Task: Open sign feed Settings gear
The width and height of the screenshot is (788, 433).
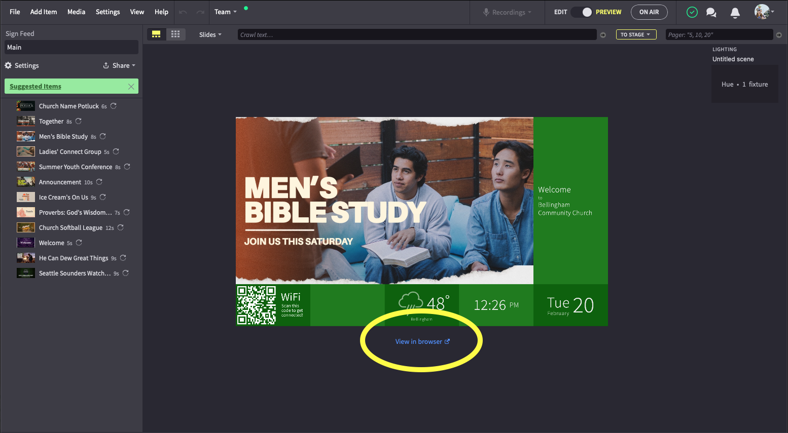Action: [x=22, y=65]
